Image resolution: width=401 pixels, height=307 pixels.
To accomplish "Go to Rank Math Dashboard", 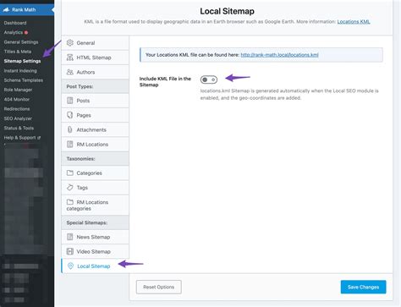I will [x=15, y=23].
